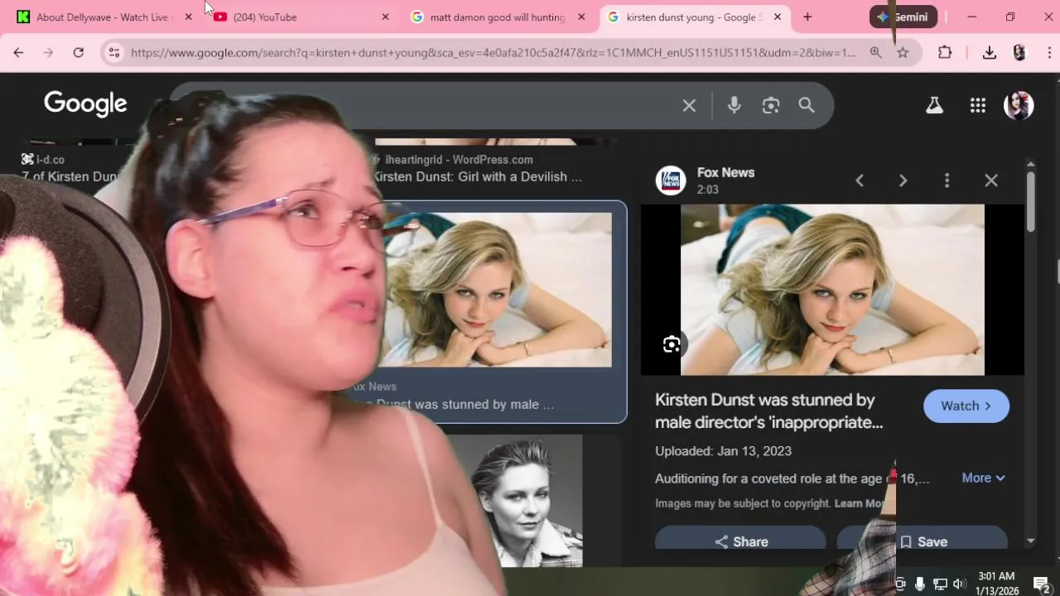Open taskbar volume speaker icon
The height and width of the screenshot is (596, 1060).
[959, 584]
